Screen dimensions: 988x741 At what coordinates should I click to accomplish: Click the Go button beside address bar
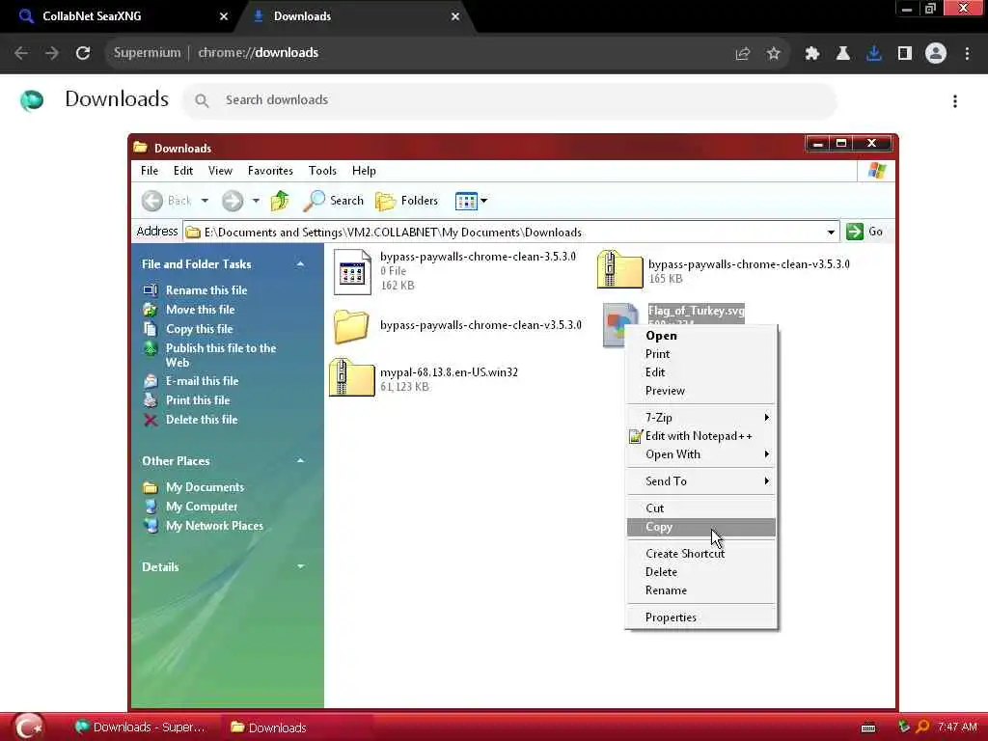tap(864, 232)
